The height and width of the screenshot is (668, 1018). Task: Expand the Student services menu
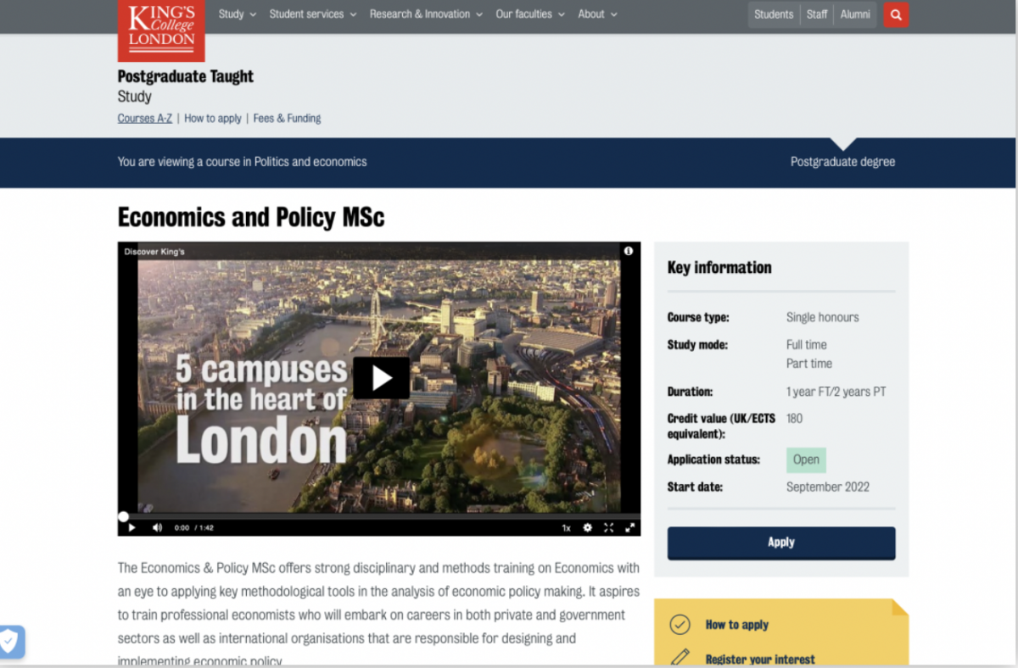pyautogui.click(x=313, y=14)
